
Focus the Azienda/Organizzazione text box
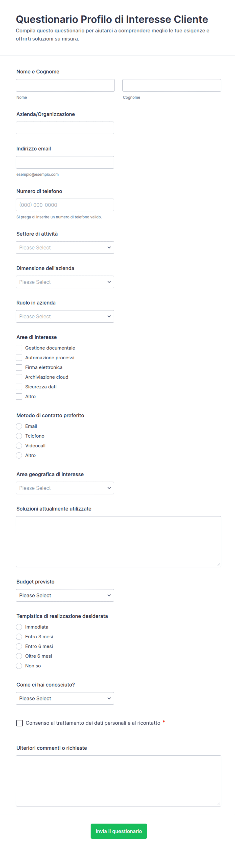pos(65,128)
